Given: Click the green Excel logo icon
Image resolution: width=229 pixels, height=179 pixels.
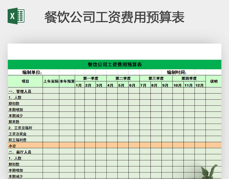Looking at the screenshot, I should pyautogui.click(x=16, y=16).
